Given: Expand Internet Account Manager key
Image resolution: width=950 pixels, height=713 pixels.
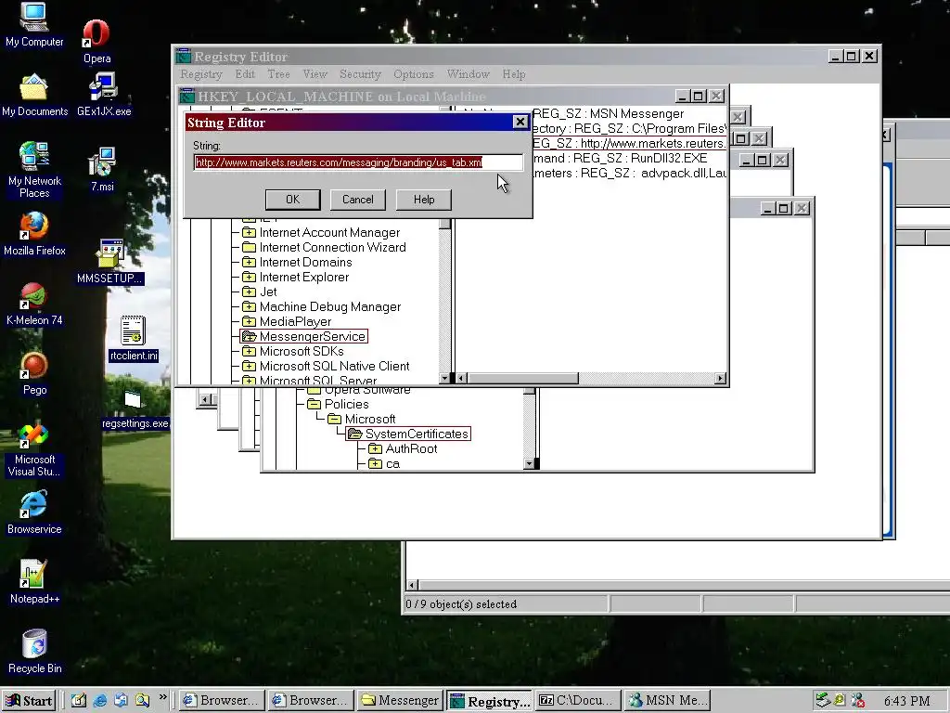Looking at the screenshot, I should click(x=249, y=232).
